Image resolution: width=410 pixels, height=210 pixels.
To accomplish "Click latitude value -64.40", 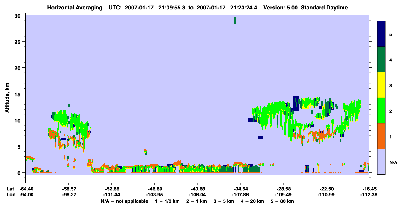I will click(26, 189).
